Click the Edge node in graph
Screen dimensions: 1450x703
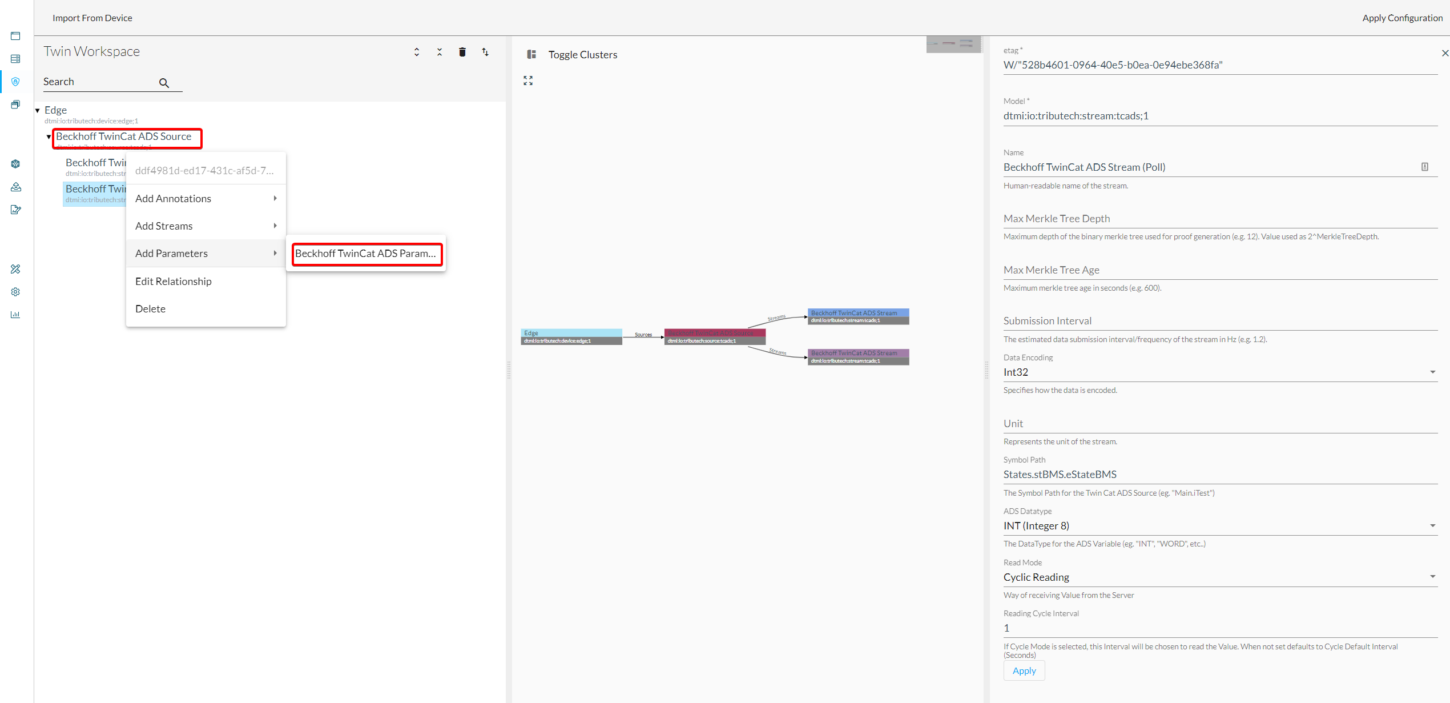571,336
